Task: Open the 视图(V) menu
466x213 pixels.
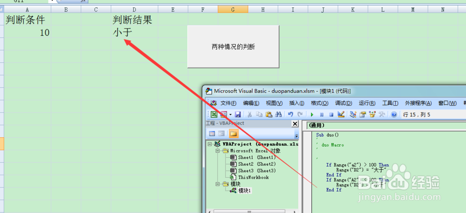Action: [x=274, y=103]
